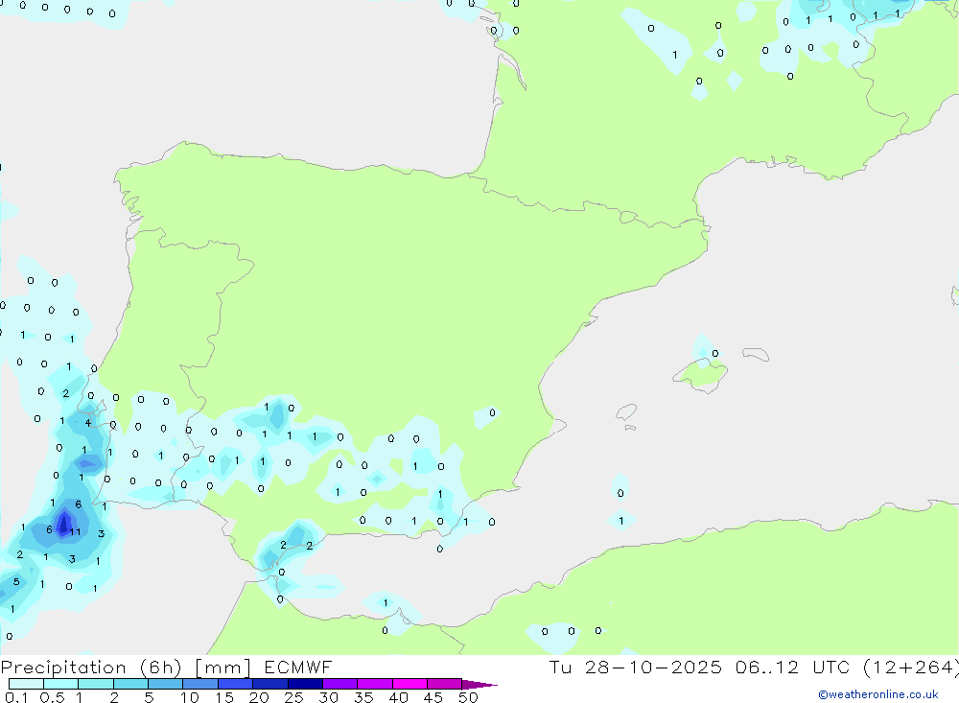Select the 2–5 mm legend color segment
959x703 pixels.
[x=130, y=684]
